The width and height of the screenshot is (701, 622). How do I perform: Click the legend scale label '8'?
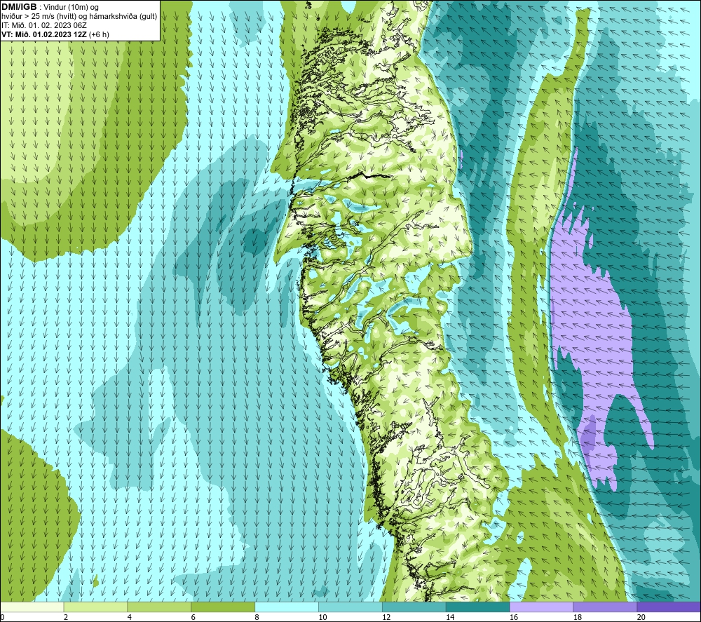[x=257, y=618]
